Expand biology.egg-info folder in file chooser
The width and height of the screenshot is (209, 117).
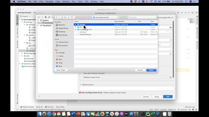[75, 30]
